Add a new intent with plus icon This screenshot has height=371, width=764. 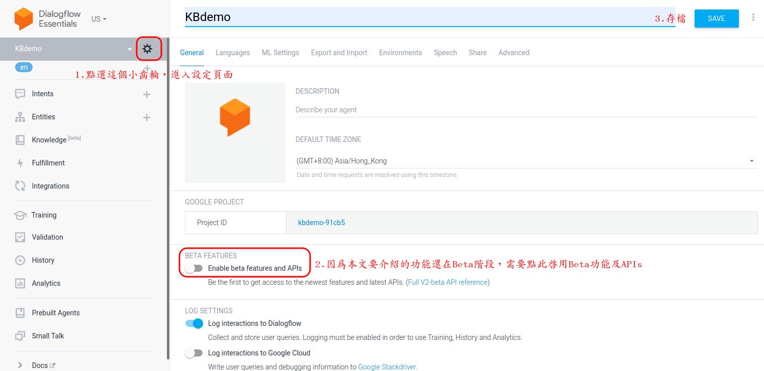[x=147, y=94]
